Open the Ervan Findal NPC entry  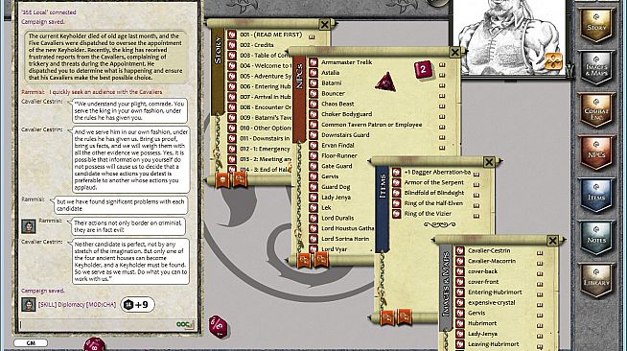337,146
